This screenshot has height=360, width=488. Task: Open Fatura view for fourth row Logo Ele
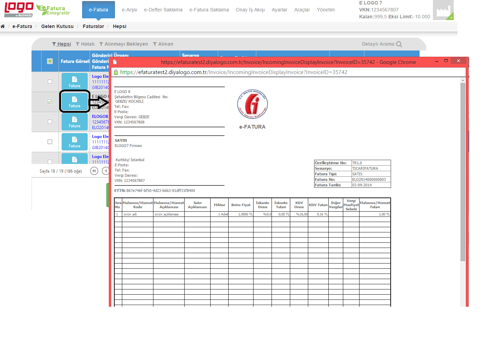[x=74, y=142]
